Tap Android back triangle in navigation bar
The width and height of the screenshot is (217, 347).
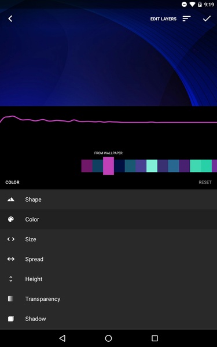(62, 338)
